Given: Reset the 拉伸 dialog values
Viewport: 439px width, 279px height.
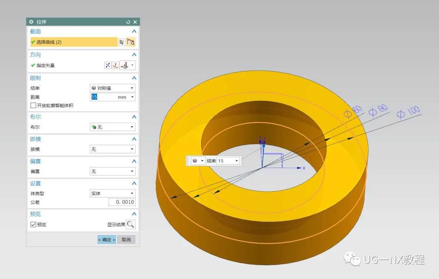Looking at the screenshot, I should pyautogui.click(x=128, y=22).
